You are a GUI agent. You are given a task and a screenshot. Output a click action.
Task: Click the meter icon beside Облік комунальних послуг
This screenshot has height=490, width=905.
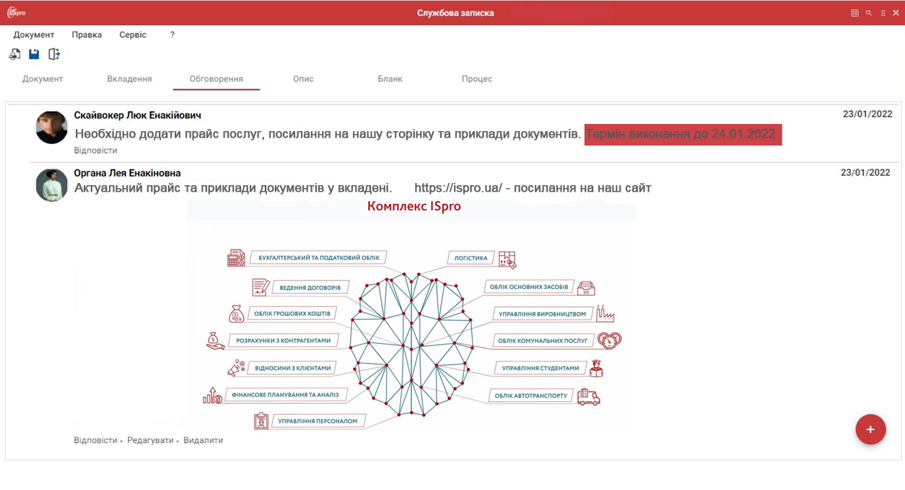pyautogui.click(x=610, y=340)
